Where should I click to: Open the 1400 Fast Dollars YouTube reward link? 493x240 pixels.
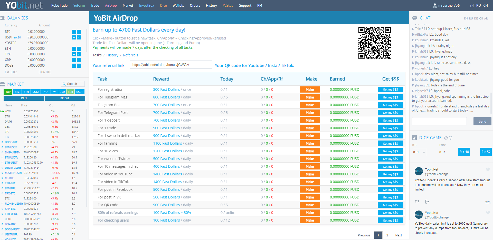coord(167,174)
